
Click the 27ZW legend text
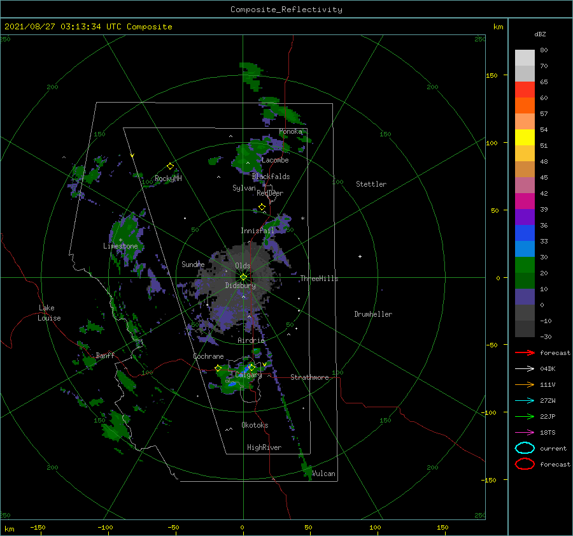pos(548,401)
